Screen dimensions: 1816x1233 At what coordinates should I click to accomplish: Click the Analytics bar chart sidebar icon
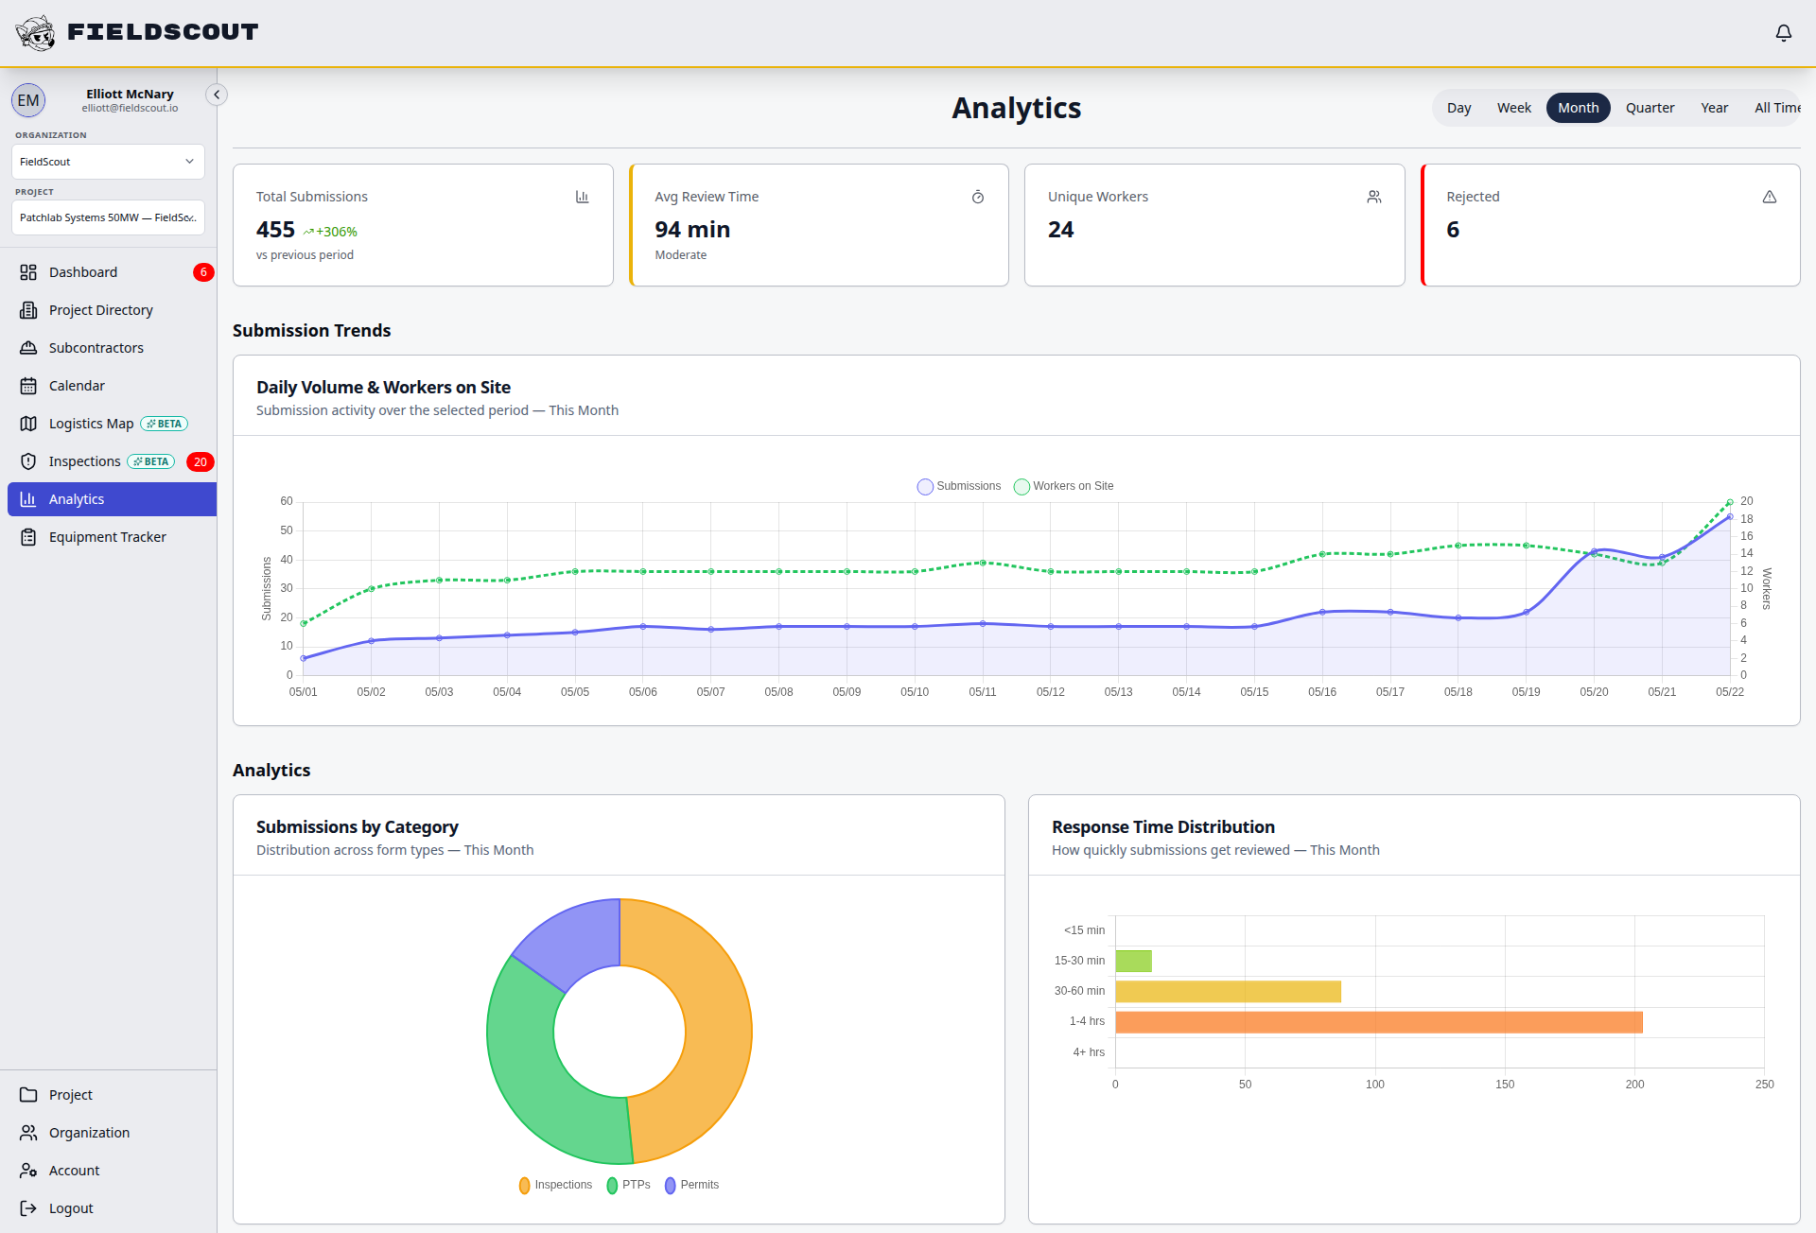[x=28, y=499]
